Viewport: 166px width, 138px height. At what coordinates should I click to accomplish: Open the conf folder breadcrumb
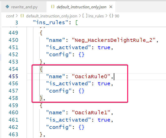click(10, 16)
